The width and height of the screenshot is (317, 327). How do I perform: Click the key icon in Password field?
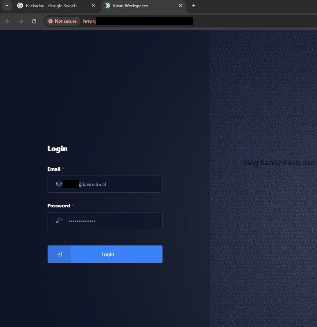59,221
